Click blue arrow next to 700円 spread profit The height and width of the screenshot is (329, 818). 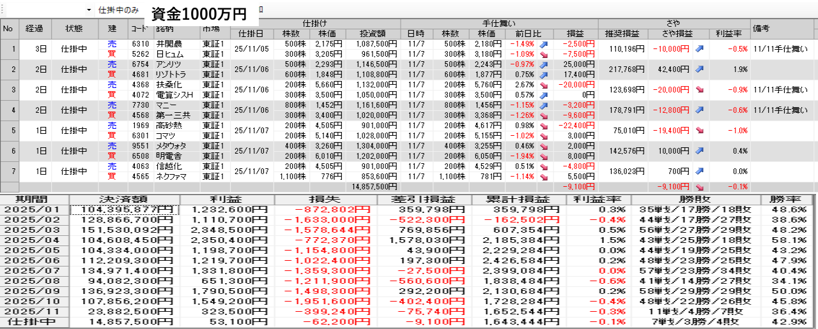coord(700,172)
